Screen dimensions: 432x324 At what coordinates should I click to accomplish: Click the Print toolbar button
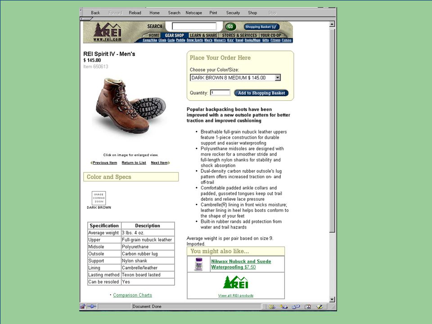pos(213,13)
